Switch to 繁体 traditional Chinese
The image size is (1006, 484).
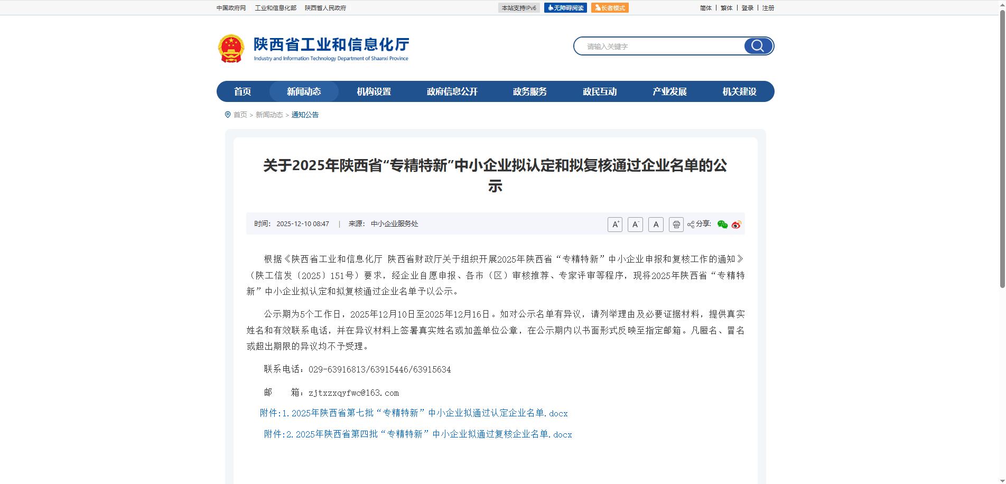tap(726, 8)
